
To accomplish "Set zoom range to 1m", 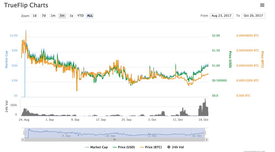I will pos(53,16).
